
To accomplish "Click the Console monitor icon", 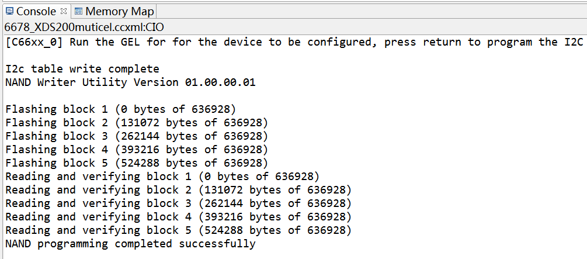I will point(10,11).
